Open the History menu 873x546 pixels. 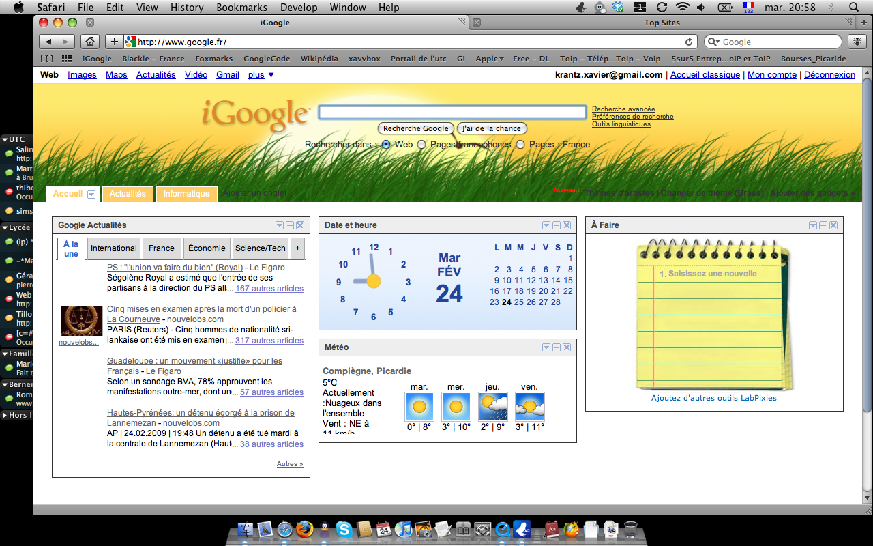[187, 8]
